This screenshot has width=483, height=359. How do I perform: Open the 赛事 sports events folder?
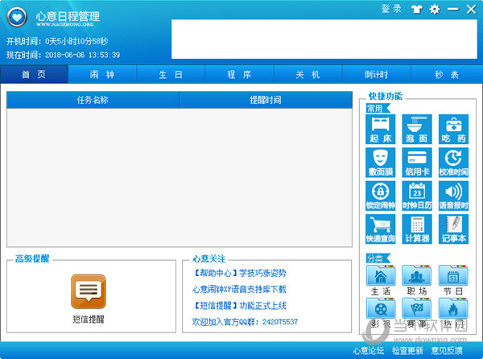417,312
